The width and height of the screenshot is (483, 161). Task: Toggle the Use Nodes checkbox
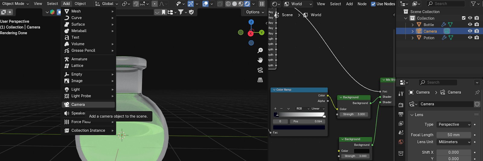coord(373,4)
